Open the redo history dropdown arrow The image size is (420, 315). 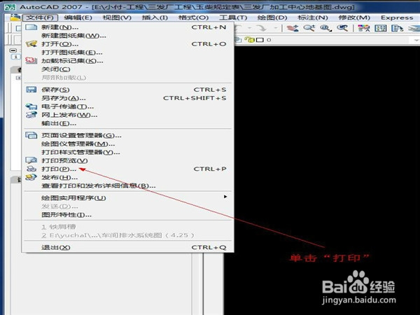pos(275,28)
